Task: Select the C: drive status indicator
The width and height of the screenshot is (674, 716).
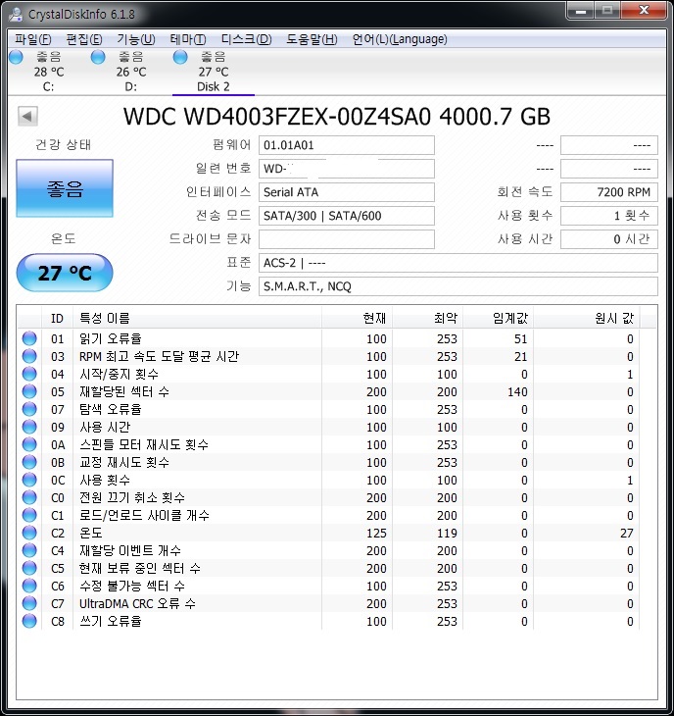Action: click(x=16, y=57)
